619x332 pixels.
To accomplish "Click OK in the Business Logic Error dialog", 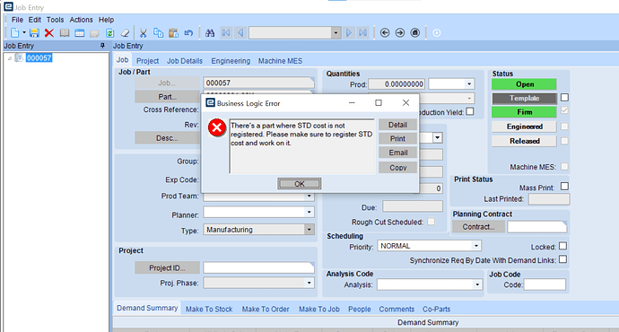I will coord(300,184).
